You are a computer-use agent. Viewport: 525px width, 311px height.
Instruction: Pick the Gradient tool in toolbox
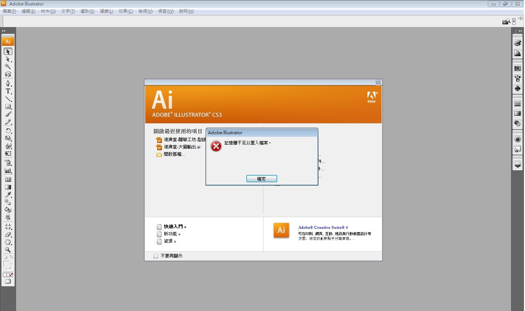tap(8, 187)
